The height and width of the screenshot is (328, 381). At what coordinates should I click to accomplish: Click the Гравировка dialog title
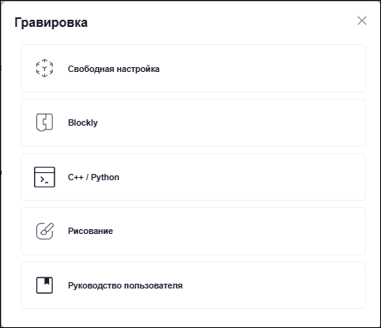tap(51, 23)
